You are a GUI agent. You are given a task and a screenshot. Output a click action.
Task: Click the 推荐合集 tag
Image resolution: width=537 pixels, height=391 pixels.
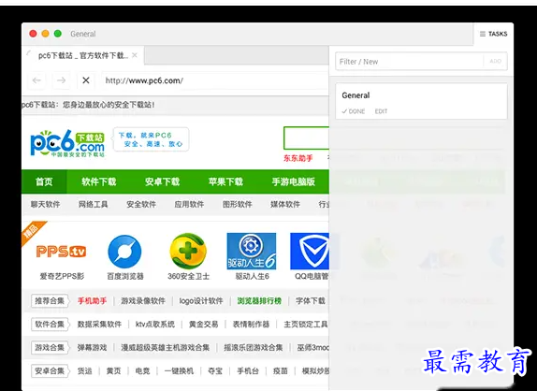[50, 301]
